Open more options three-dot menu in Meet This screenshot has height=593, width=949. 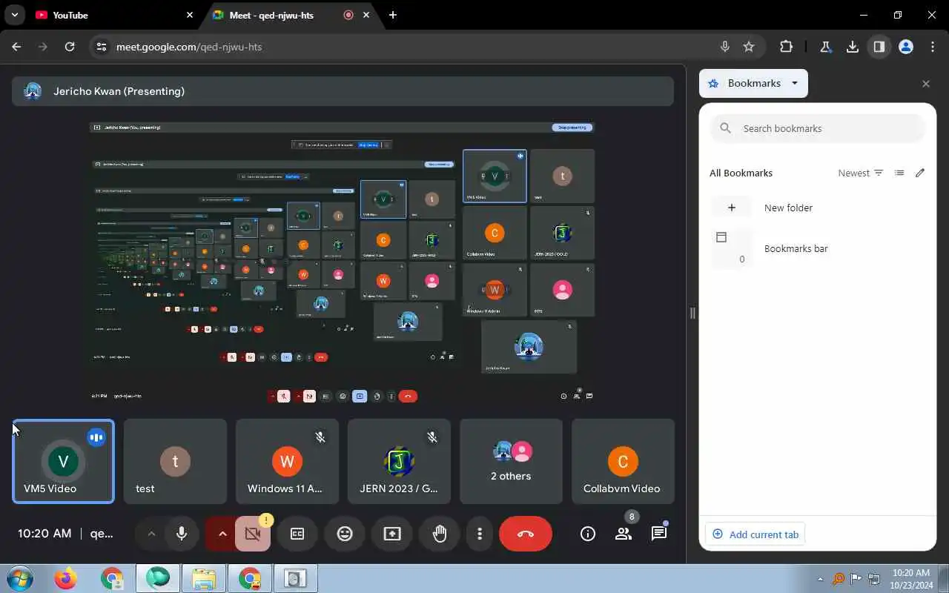point(480,534)
